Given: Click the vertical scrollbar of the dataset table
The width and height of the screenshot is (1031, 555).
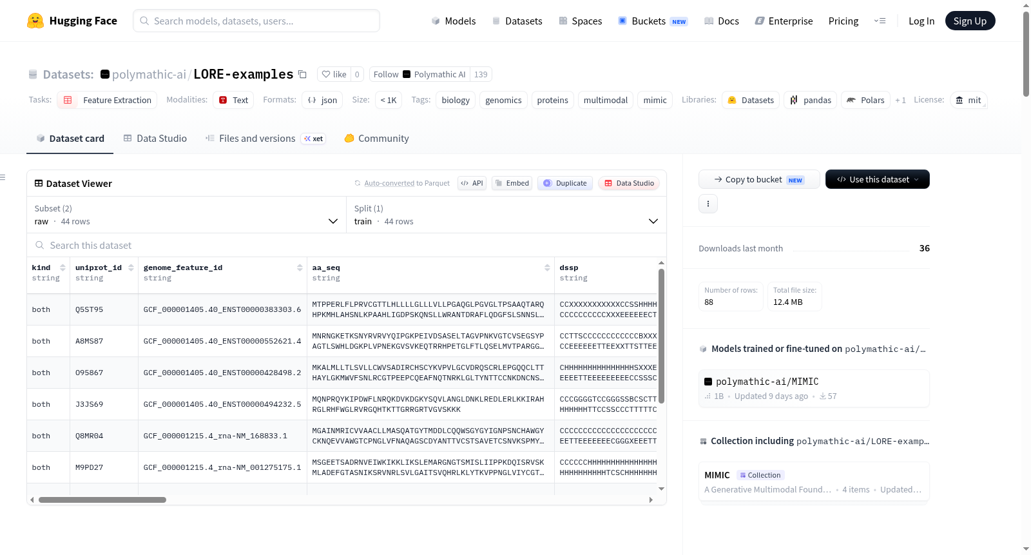Looking at the screenshot, I should pyautogui.click(x=661, y=336).
